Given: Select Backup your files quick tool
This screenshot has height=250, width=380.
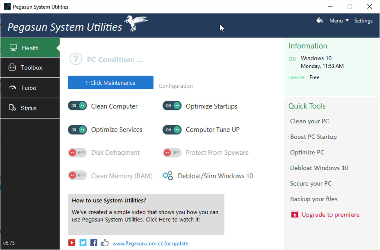Looking at the screenshot, I should coord(313,199).
